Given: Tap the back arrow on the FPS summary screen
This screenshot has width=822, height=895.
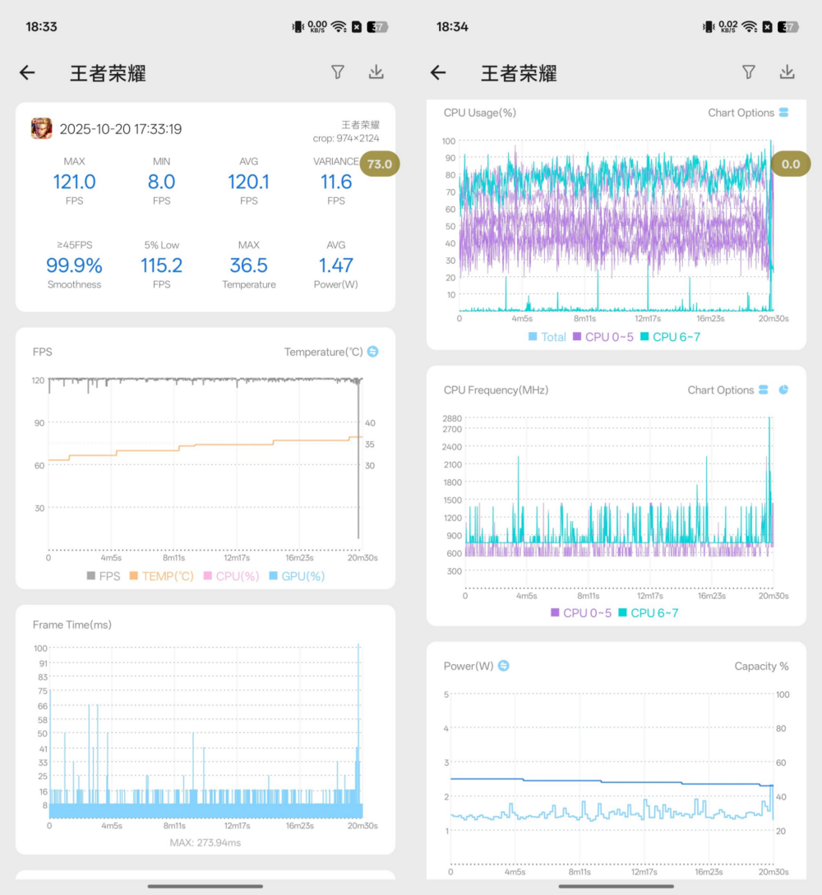Looking at the screenshot, I should pyautogui.click(x=27, y=73).
